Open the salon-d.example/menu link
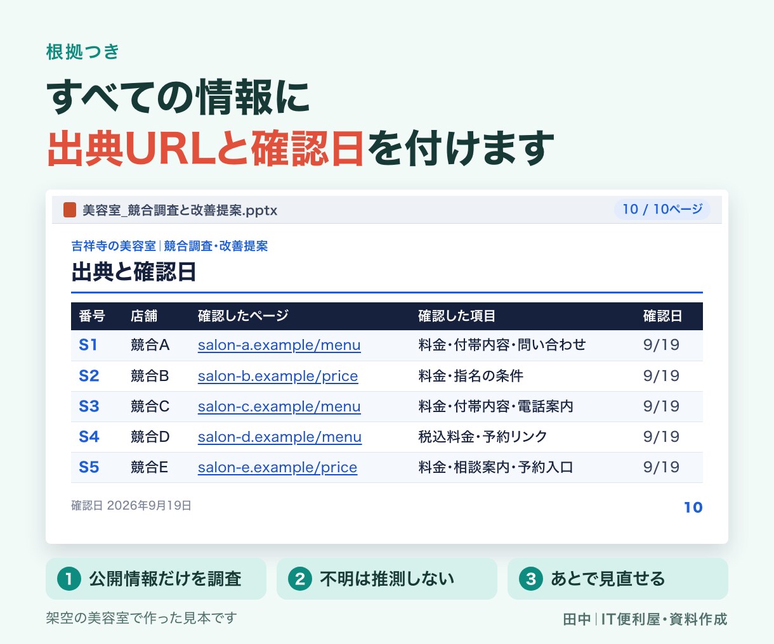Screen dimensions: 774x644 (x=280, y=437)
